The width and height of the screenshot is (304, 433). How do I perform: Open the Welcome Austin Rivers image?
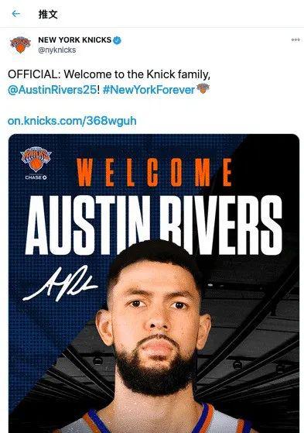coord(154,284)
